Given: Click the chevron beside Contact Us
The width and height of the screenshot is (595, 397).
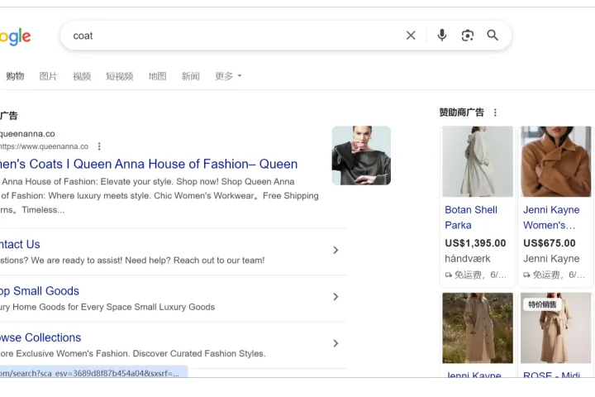Looking at the screenshot, I should (336, 250).
